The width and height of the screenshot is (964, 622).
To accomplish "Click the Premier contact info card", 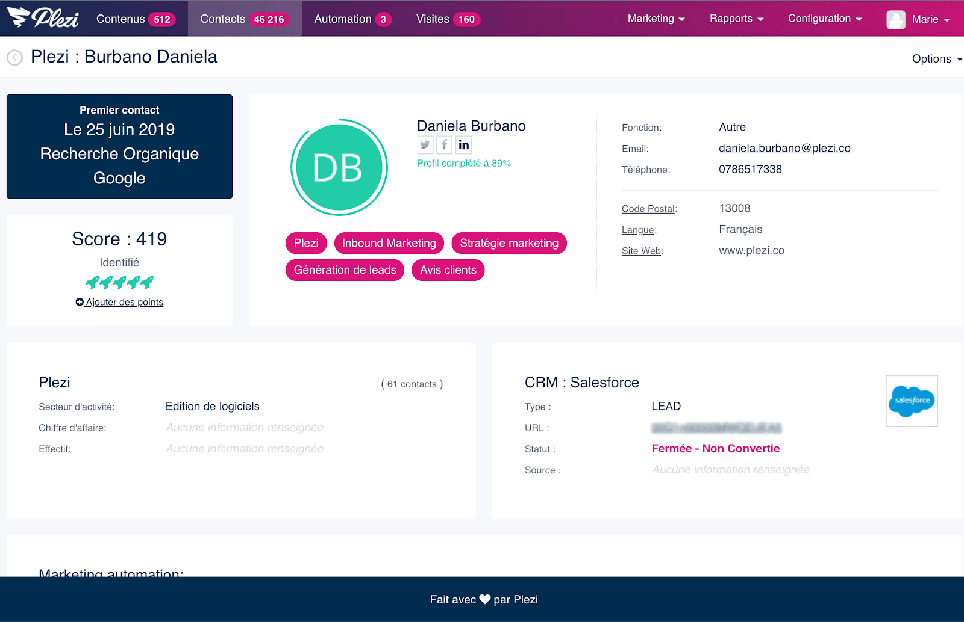I will pos(119,146).
